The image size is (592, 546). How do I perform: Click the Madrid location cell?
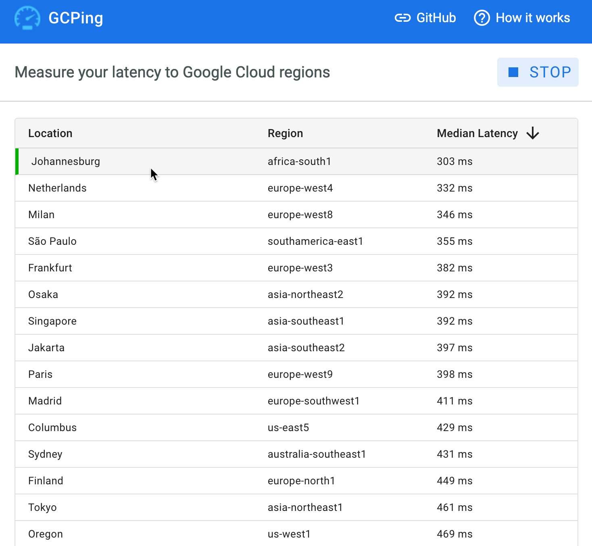[45, 401]
